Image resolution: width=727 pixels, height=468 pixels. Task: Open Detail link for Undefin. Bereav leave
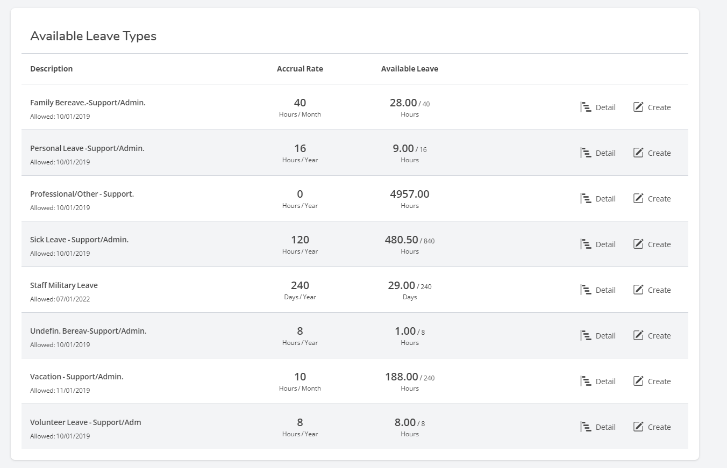pyautogui.click(x=605, y=336)
